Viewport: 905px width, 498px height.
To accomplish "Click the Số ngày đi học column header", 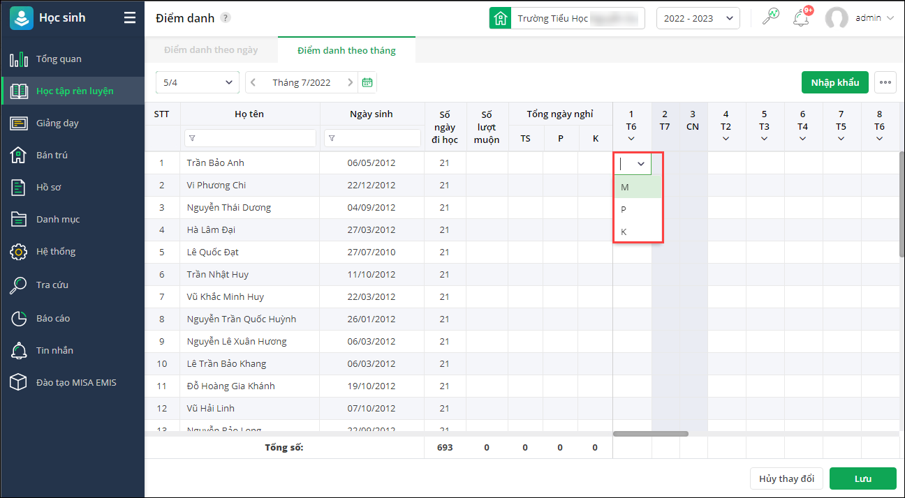I will [x=445, y=127].
